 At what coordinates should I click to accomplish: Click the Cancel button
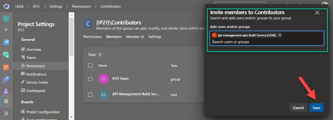(298, 107)
